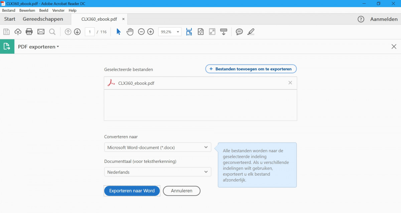Click the search magnifier icon
The image size is (401, 213).
coord(52,32)
